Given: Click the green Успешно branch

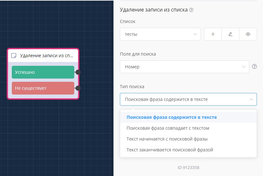Looking at the screenshot, I should point(43,72).
